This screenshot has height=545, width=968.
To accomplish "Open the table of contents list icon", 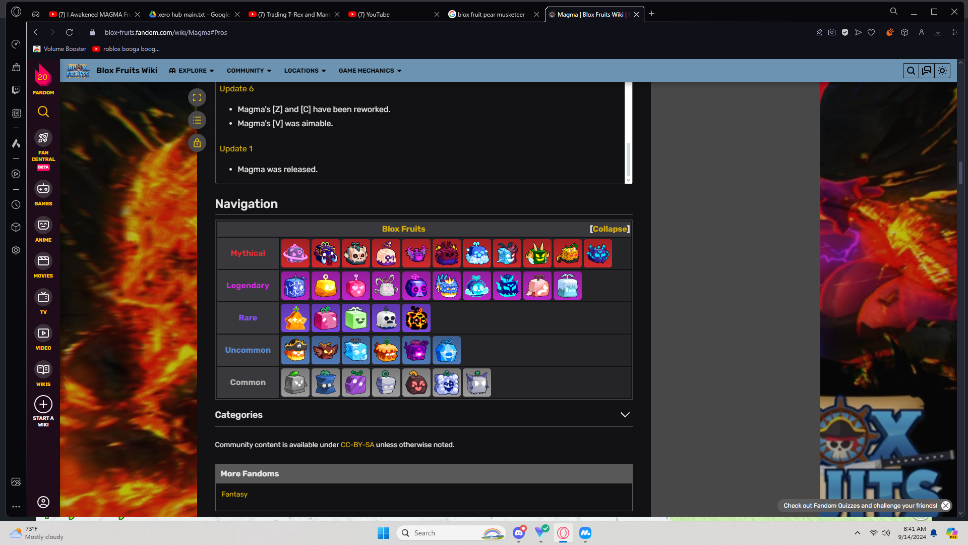I will 197,120.
